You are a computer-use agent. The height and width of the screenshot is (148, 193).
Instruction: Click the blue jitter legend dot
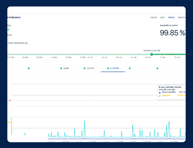[x=160, y=93]
